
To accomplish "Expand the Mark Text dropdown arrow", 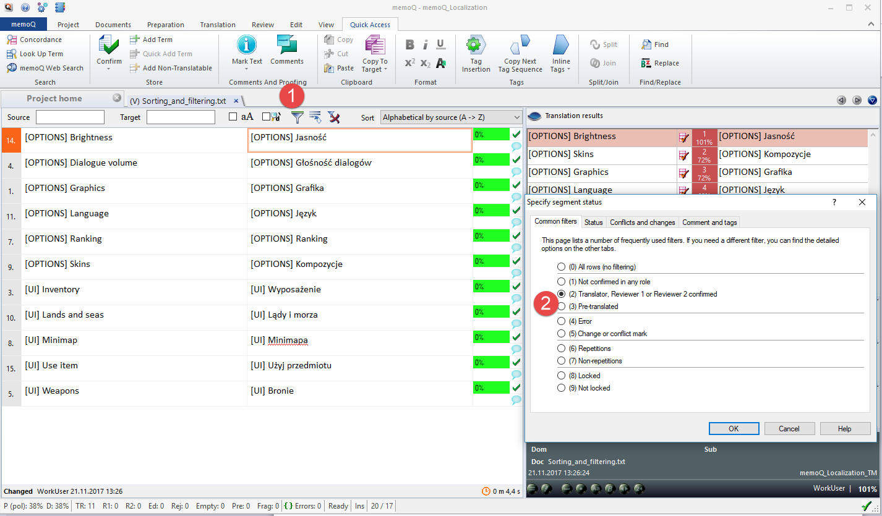I will pos(247,69).
